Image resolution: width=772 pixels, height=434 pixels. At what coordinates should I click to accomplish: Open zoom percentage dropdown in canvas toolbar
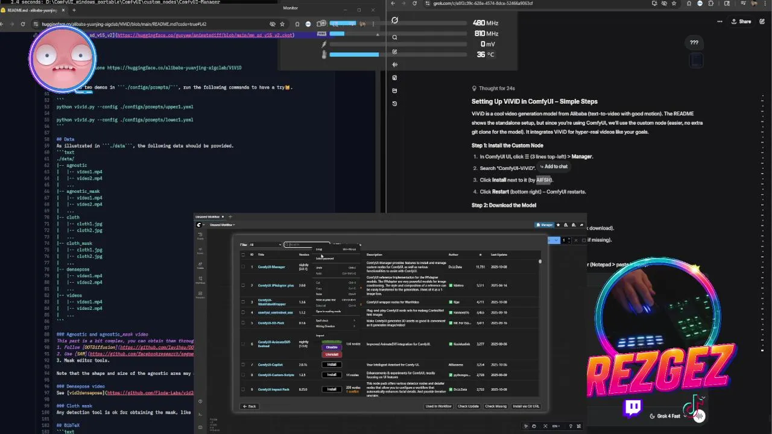click(556, 426)
